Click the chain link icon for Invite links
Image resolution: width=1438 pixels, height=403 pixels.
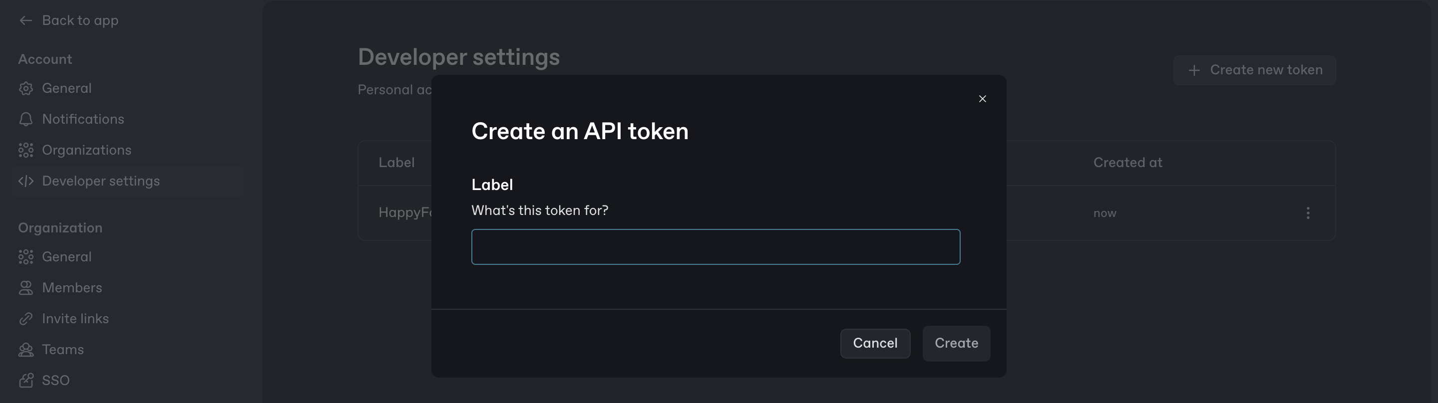[25, 319]
